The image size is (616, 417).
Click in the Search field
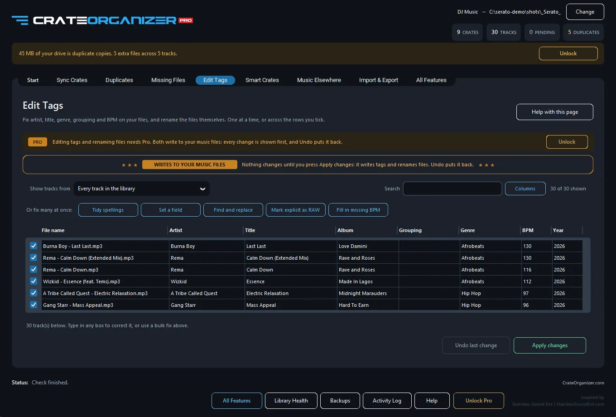[x=452, y=189]
